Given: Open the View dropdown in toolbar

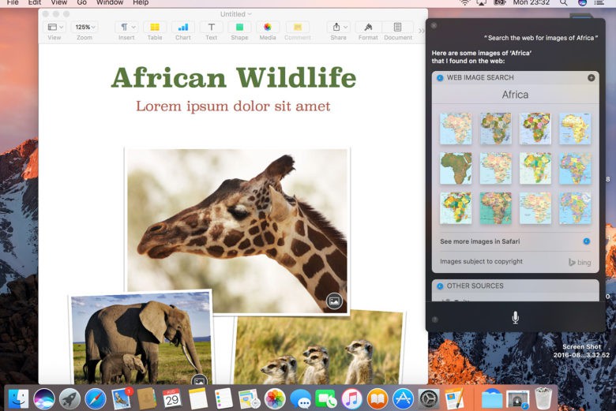Looking at the screenshot, I should click(54, 28).
